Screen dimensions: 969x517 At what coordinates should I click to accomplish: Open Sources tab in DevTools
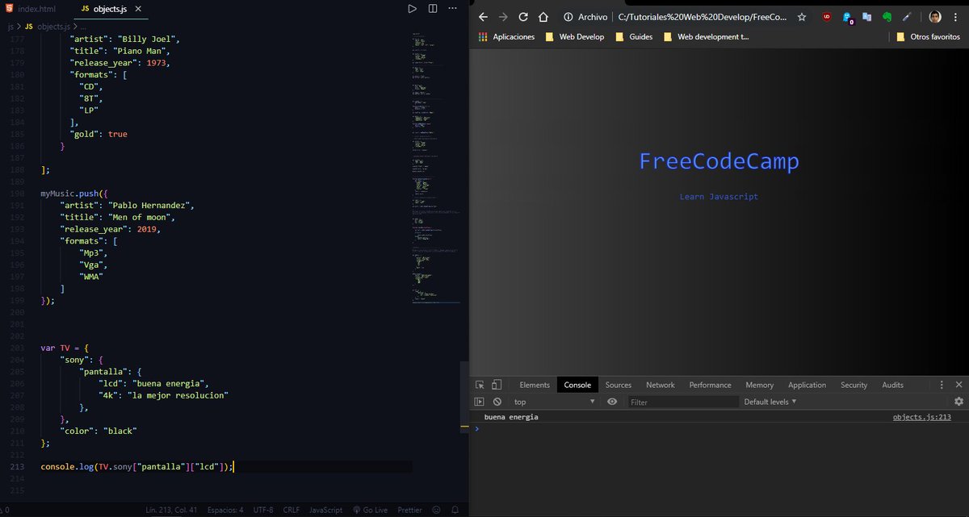pyautogui.click(x=619, y=385)
